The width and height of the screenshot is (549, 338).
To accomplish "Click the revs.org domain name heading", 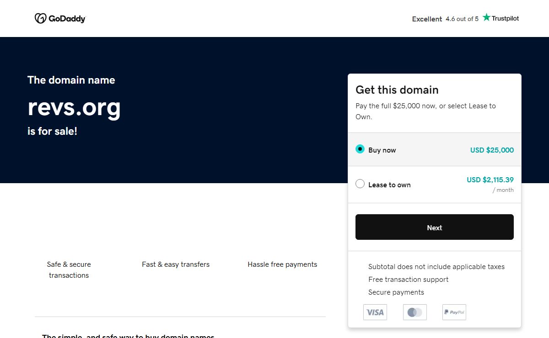I will [x=74, y=107].
